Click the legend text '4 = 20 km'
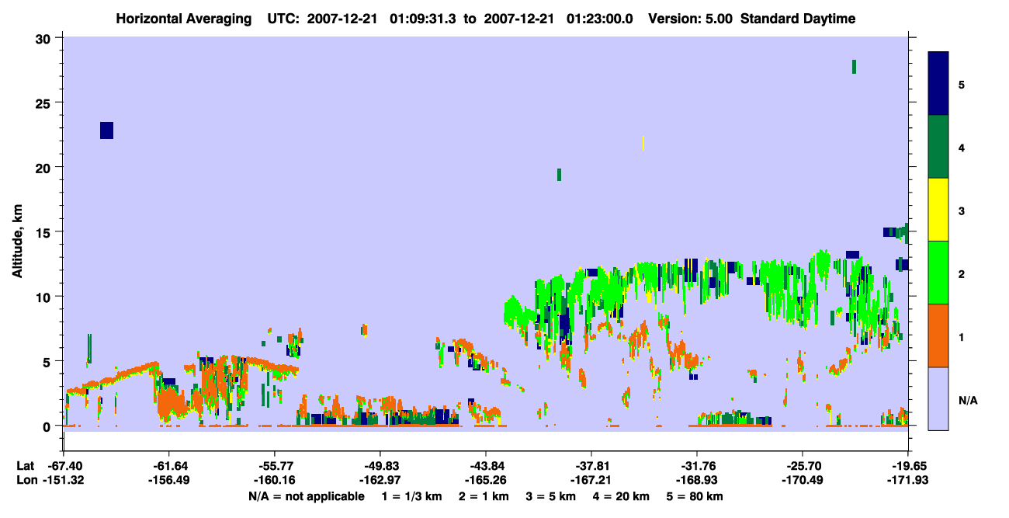The height and width of the screenshot is (518, 1009). [x=622, y=496]
